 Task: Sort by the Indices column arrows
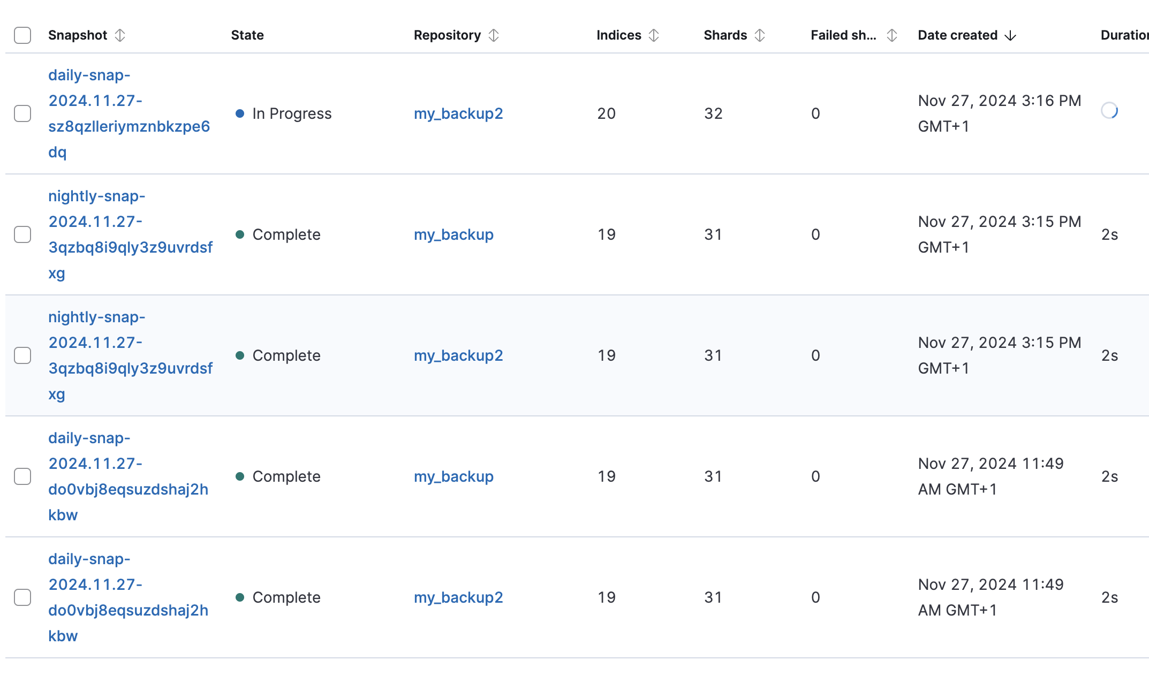point(654,35)
